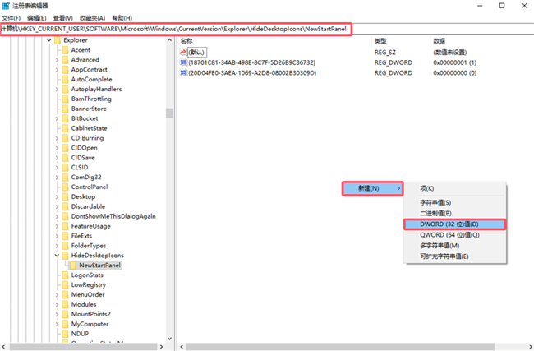This screenshot has width=534, height=351.
Task: Open the 文件(F) menu
Action: coord(11,17)
